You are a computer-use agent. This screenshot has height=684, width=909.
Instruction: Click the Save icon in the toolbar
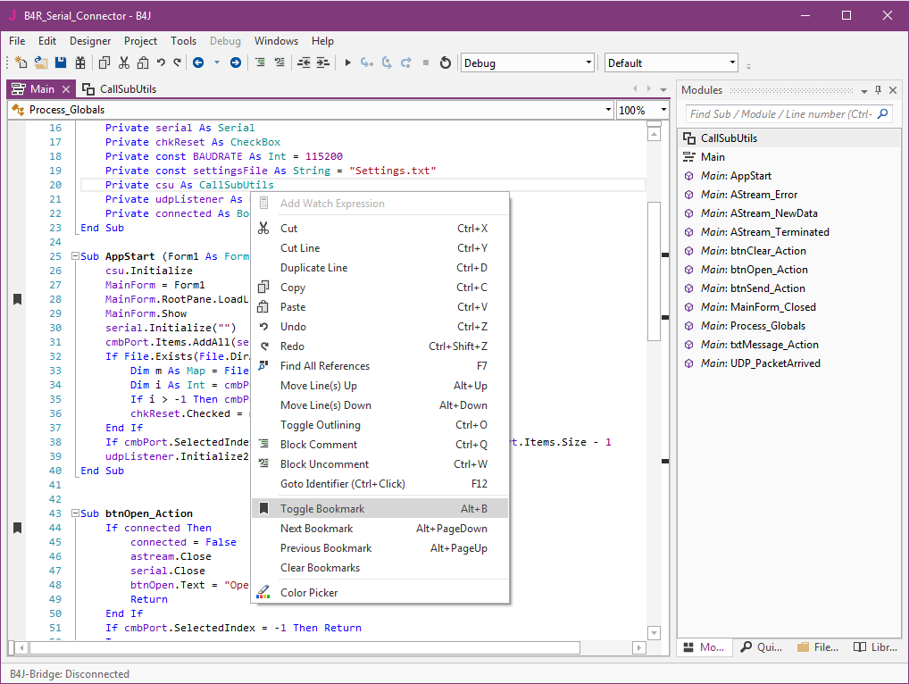tap(61, 63)
